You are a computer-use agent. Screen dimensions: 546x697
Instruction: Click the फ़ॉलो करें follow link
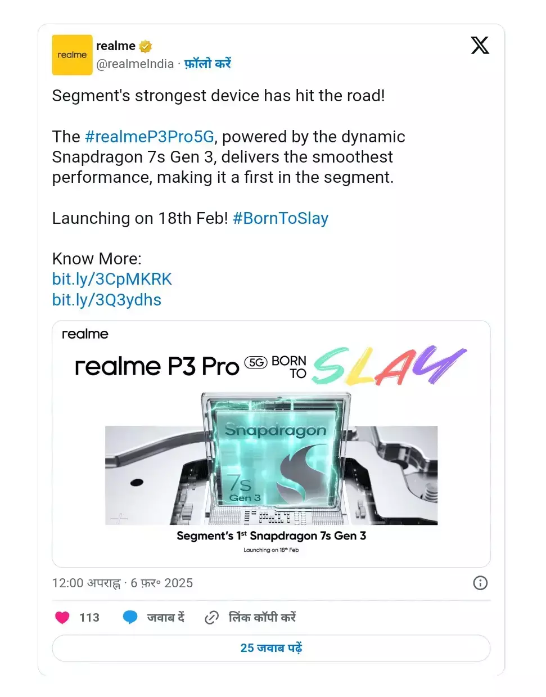click(207, 64)
